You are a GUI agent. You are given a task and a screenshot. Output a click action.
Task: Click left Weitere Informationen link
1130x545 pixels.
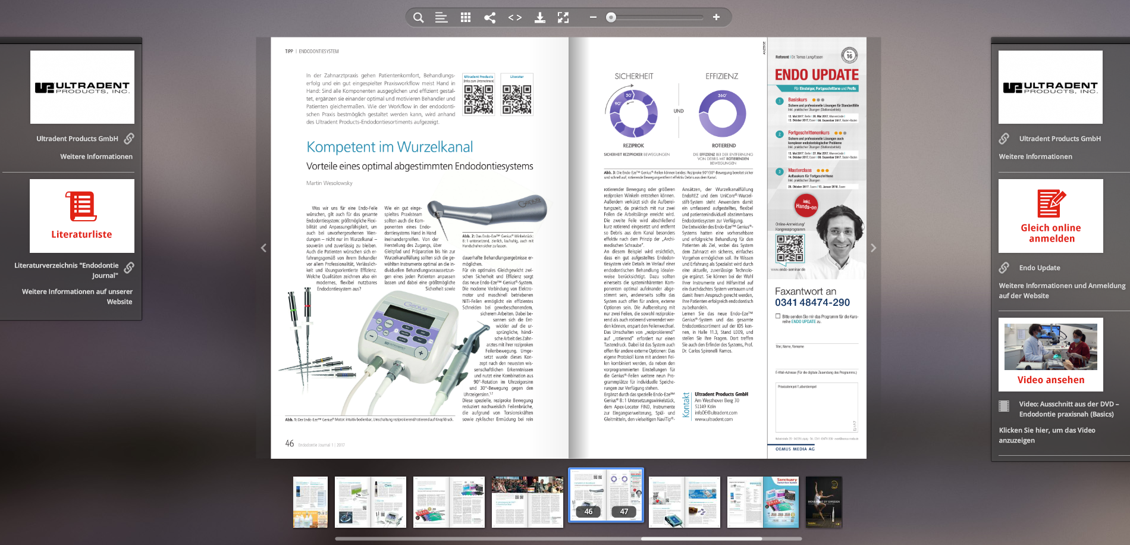click(x=96, y=156)
